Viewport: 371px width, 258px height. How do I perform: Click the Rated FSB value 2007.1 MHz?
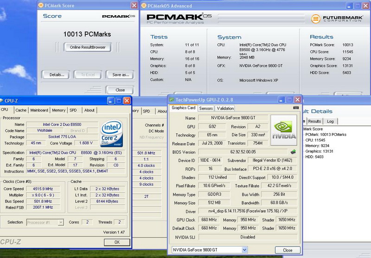(x=43, y=207)
